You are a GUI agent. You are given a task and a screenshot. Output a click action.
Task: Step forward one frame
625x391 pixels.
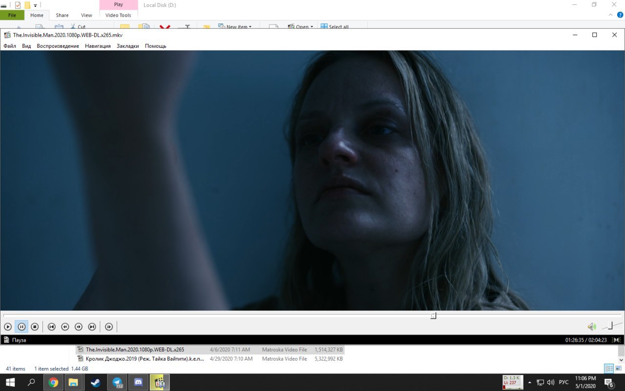tap(109, 326)
